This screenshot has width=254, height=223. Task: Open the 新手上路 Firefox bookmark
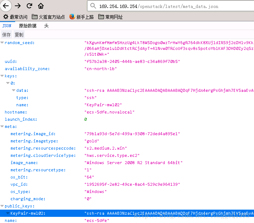coord(82,17)
